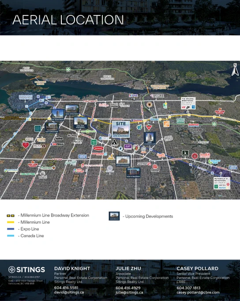The width and height of the screenshot is (240, 301).
Task: Click the tower development thumbnail near Home Depot
Action: tap(150, 139)
